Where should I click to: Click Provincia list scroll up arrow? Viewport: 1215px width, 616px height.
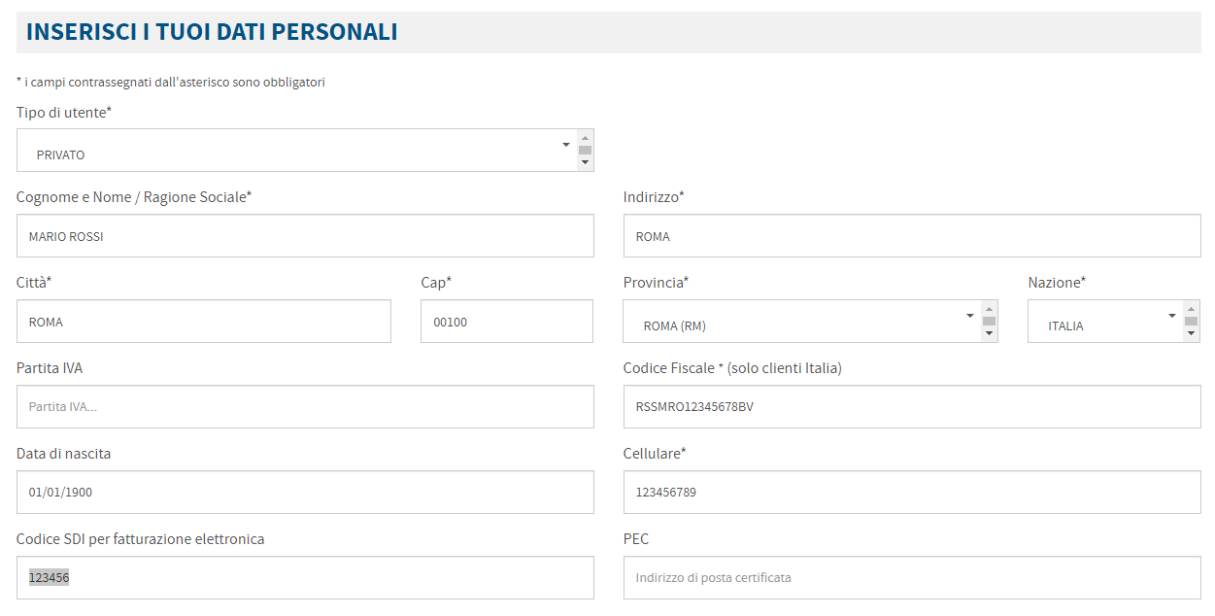(990, 308)
